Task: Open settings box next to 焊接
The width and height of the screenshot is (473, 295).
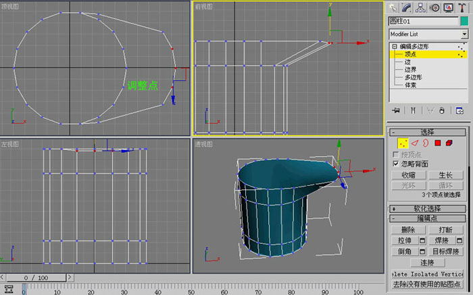Action: click(x=459, y=240)
